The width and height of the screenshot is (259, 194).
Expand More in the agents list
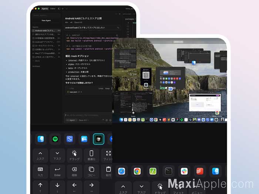pyautogui.click(x=37, y=61)
